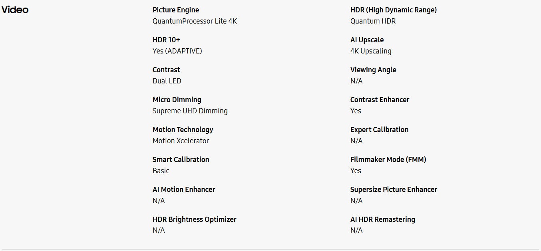Click the 4K Upscaling value

371,51
